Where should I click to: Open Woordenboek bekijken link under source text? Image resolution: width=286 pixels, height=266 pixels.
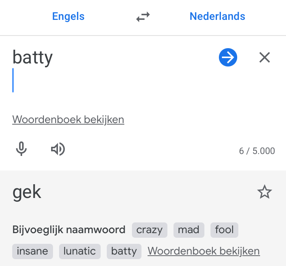(68, 120)
